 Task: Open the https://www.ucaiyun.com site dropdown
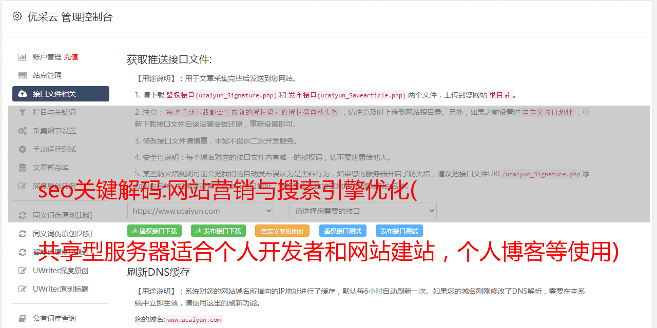[201, 211]
